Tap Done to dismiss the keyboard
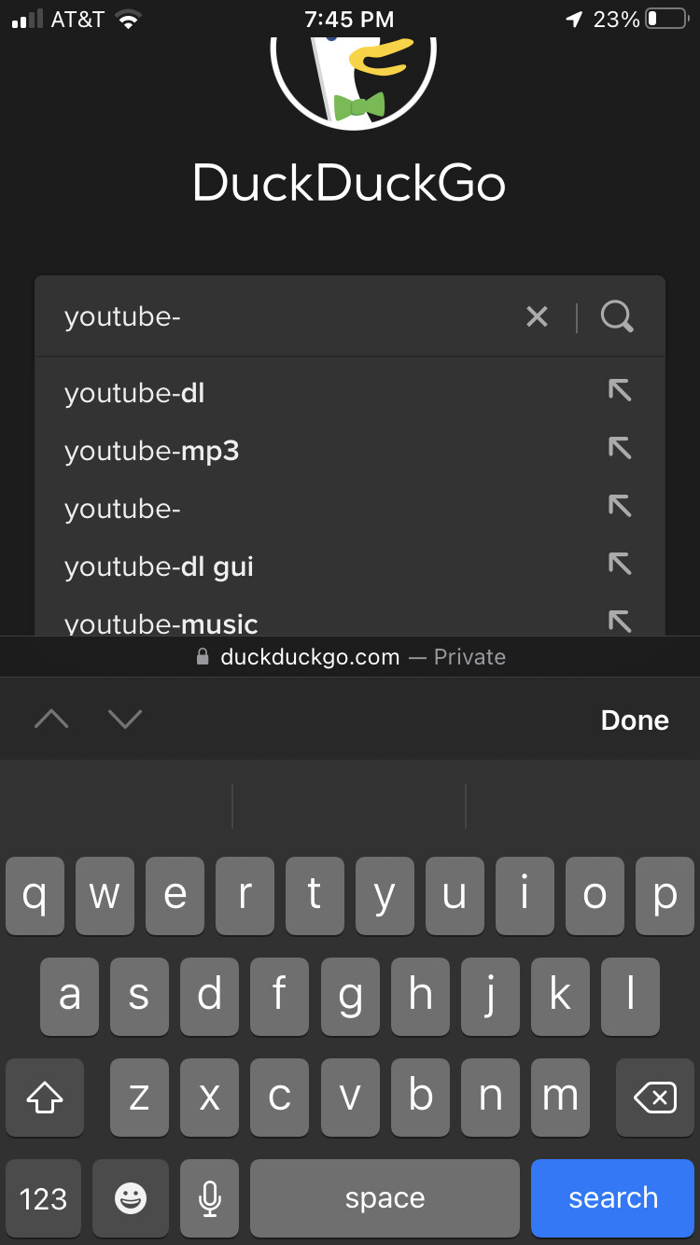The width and height of the screenshot is (700, 1245). (x=635, y=720)
